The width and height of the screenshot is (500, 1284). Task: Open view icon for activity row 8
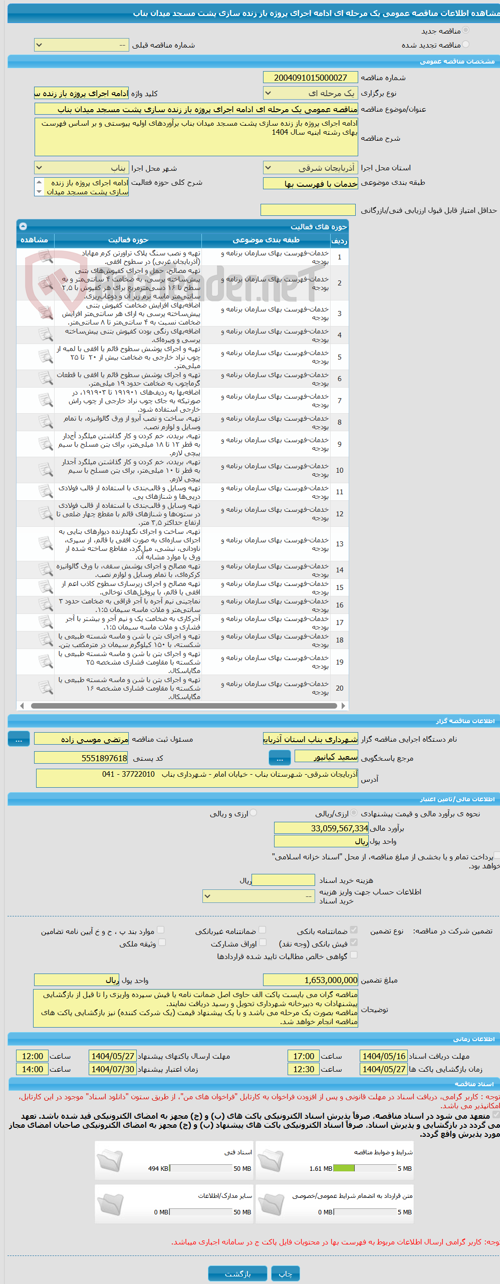(46, 422)
